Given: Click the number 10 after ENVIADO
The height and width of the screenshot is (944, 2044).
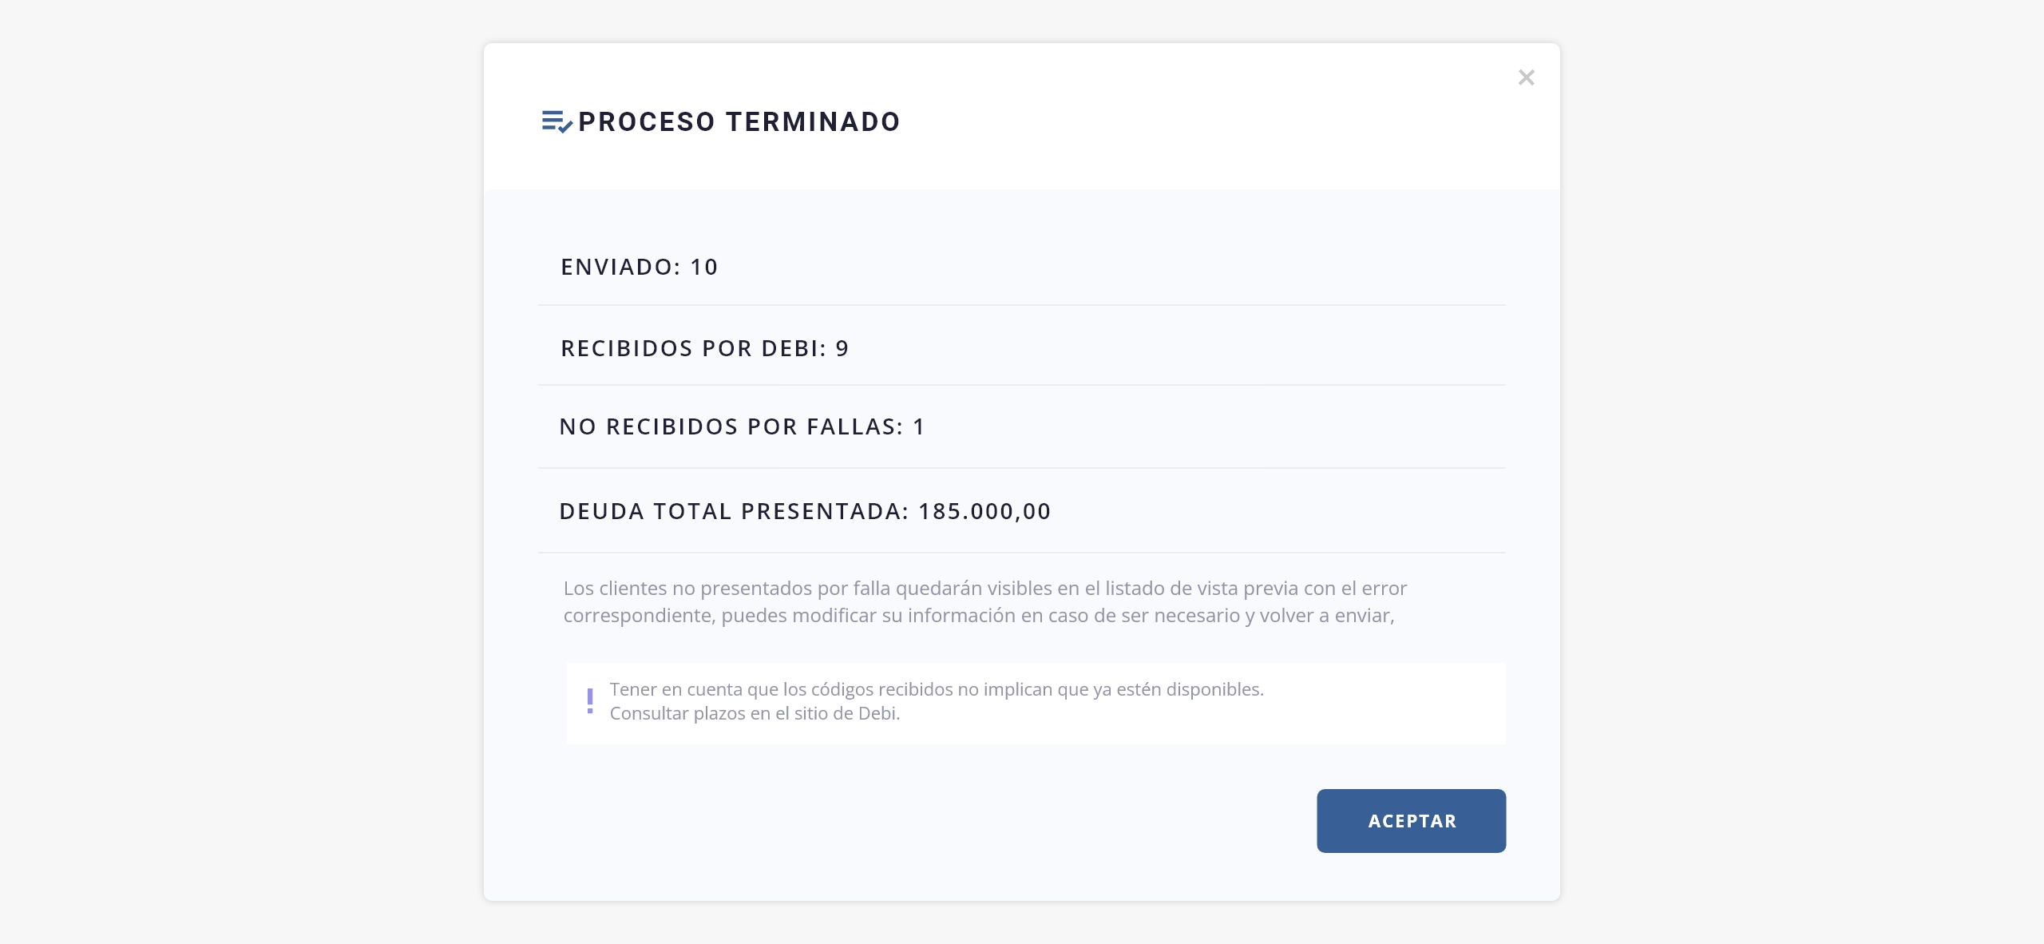Looking at the screenshot, I should (x=704, y=267).
